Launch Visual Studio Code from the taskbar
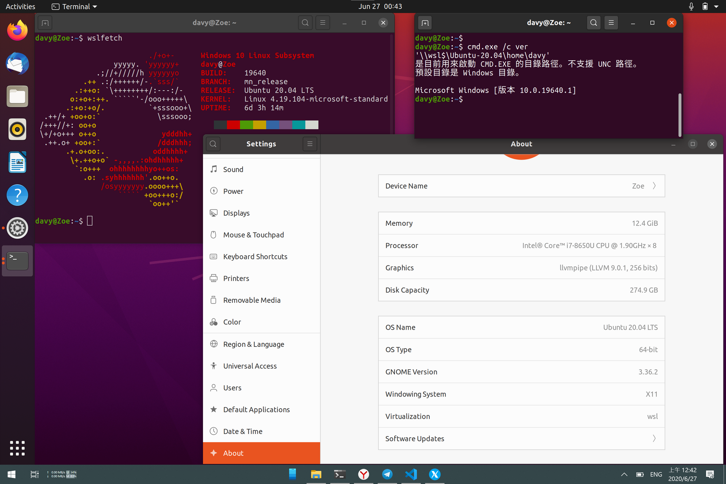The width and height of the screenshot is (726, 484). click(x=411, y=474)
